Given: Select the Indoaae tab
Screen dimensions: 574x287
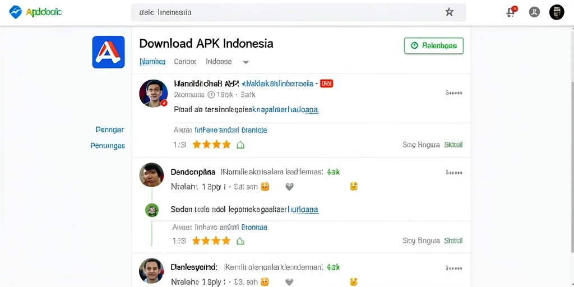Looking at the screenshot, I should point(219,62).
